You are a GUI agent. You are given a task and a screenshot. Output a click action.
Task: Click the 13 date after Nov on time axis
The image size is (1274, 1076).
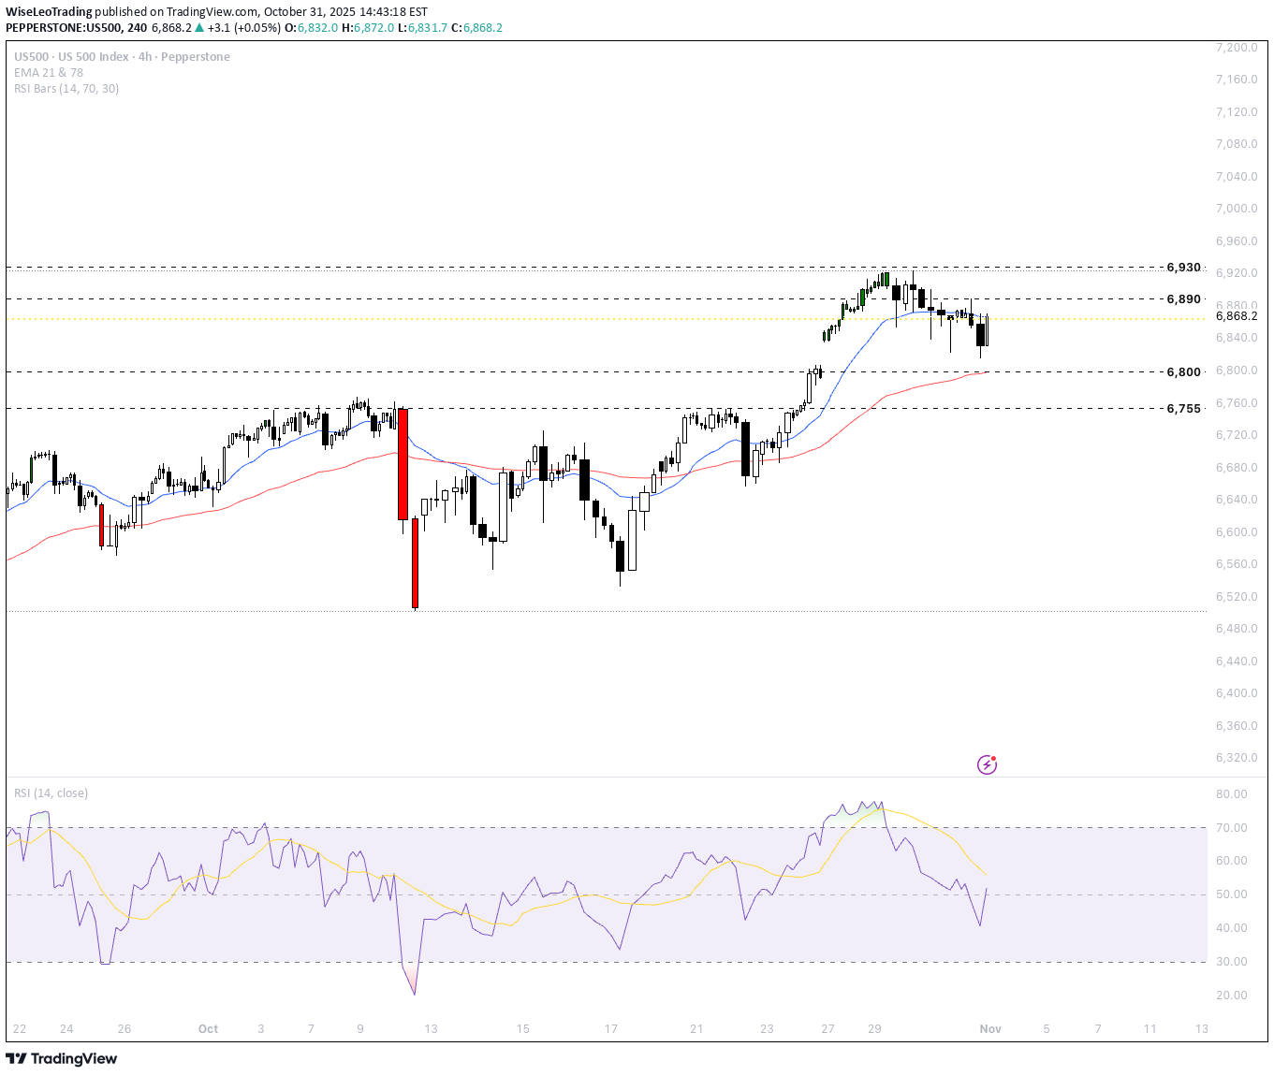pyautogui.click(x=1201, y=1029)
